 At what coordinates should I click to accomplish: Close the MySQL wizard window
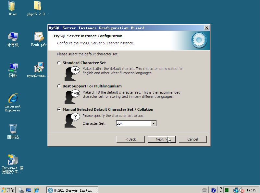pyautogui.click(x=207, y=28)
